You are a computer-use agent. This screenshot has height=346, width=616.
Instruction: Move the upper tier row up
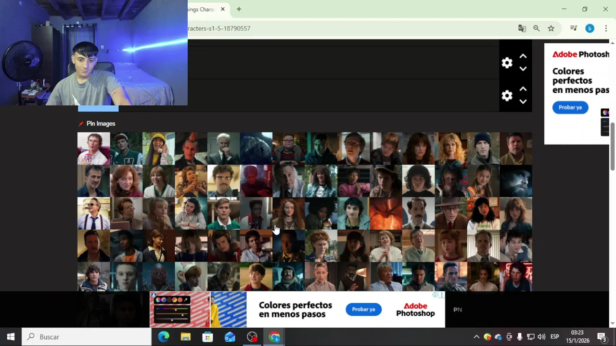click(523, 57)
